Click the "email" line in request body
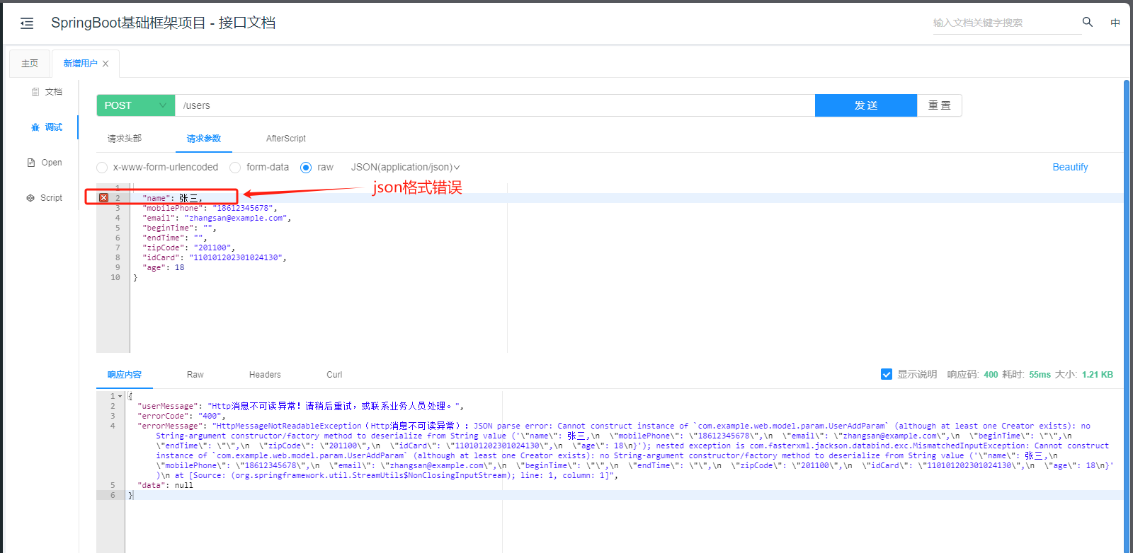 [x=217, y=218]
